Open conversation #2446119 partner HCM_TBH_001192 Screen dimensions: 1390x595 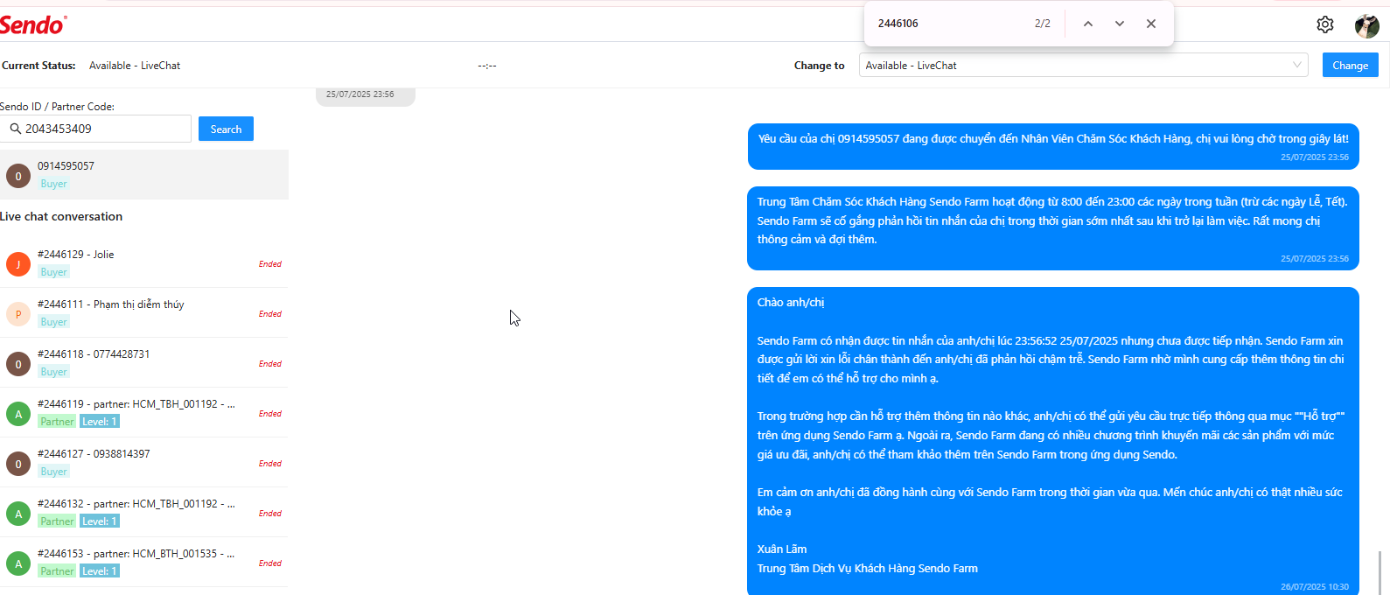(144, 413)
